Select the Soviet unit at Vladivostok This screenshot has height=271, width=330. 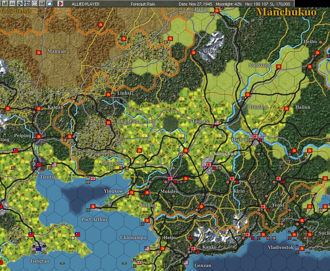(x=302, y=249)
